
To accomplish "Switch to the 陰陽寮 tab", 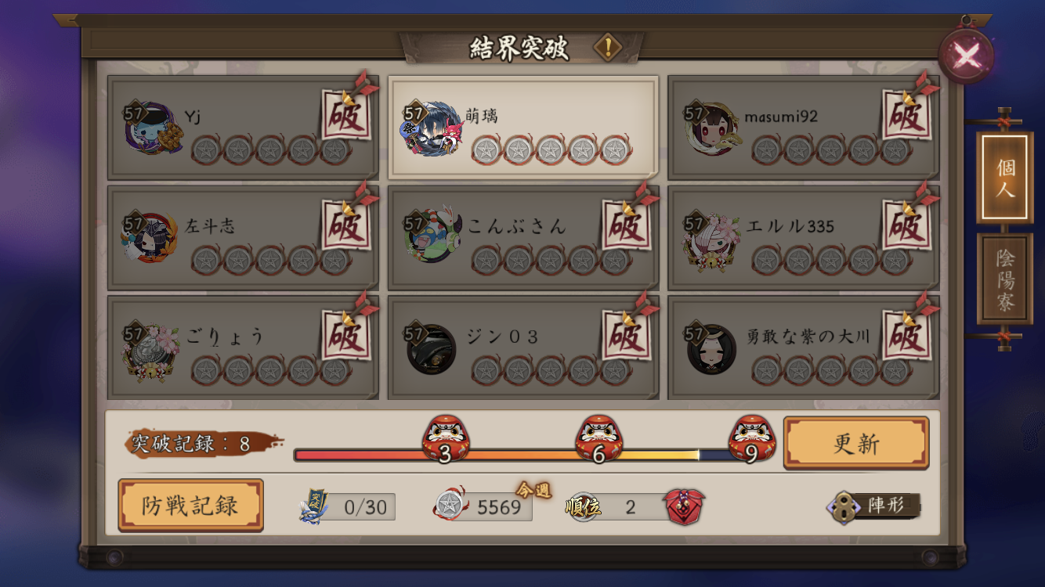I will [1005, 279].
